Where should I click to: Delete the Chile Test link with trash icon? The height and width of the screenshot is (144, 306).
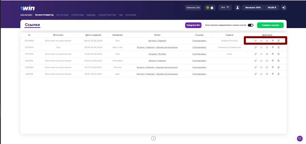(x=279, y=54)
